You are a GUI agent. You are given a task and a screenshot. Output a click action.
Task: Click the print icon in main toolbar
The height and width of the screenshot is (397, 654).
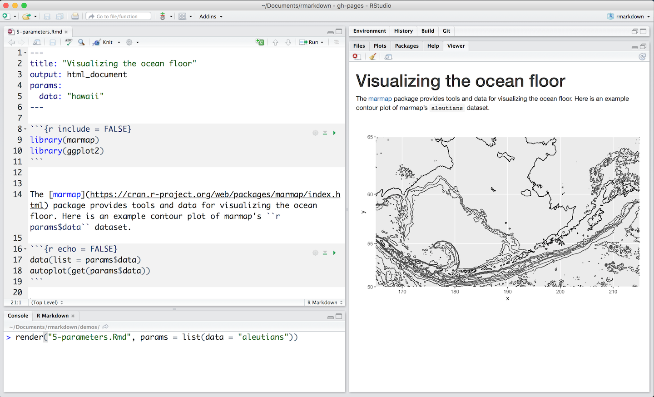(75, 16)
